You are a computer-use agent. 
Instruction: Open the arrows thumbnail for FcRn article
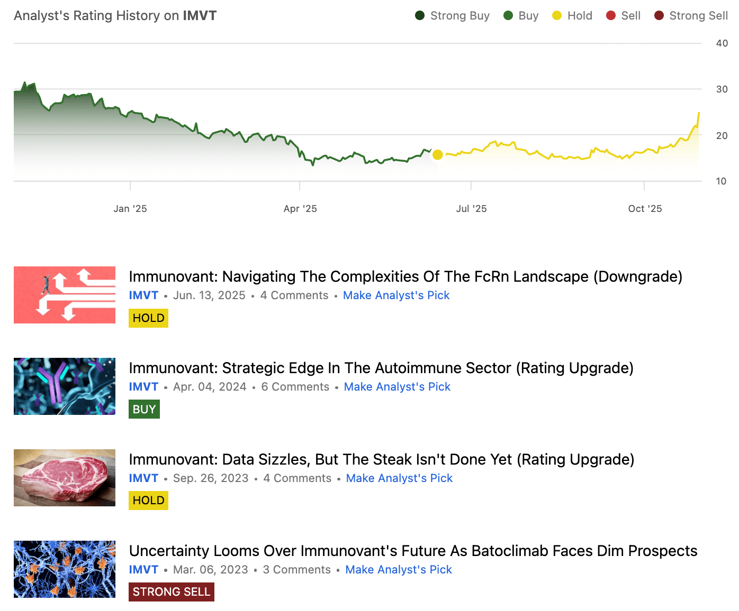pyautogui.click(x=65, y=295)
